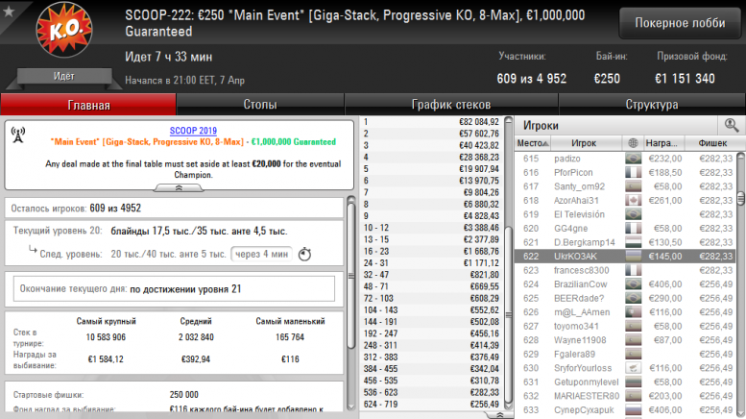746x419 pixels.
Task: Click the через 4 мин timer box
Action: tap(262, 255)
